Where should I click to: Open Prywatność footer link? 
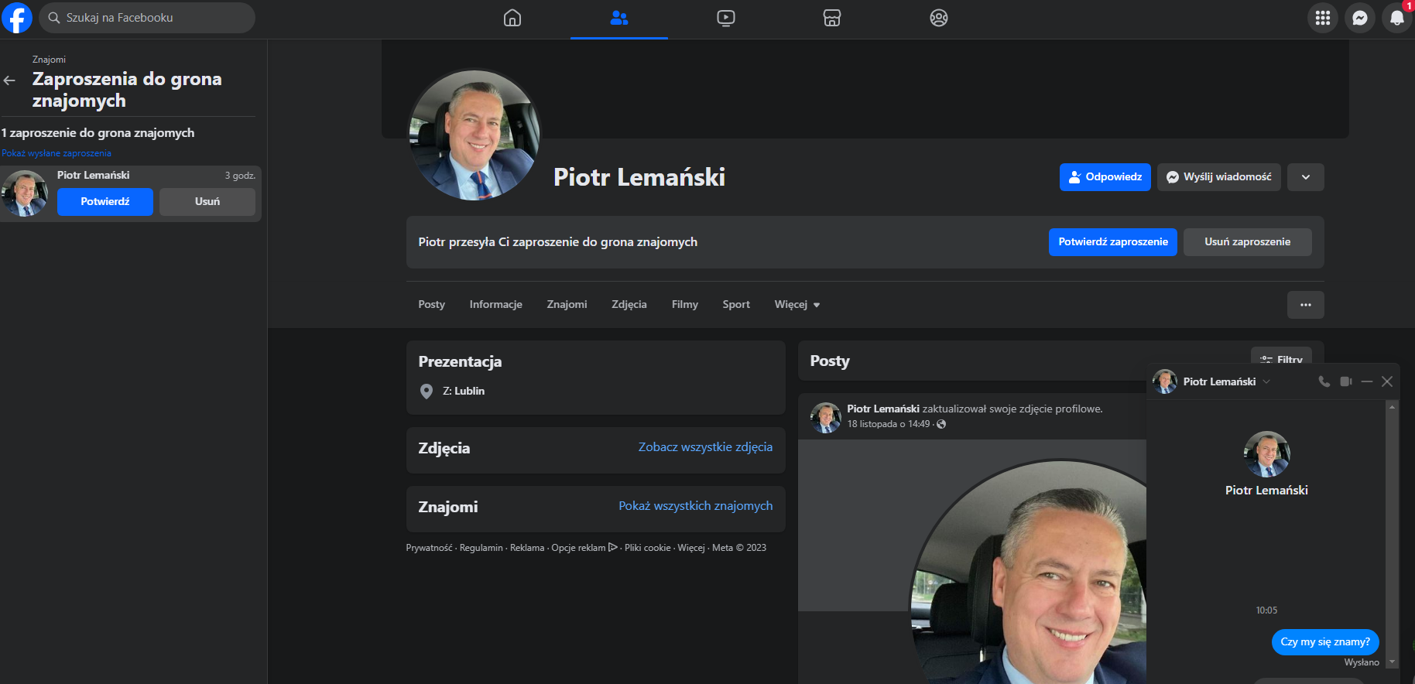(x=429, y=548)
